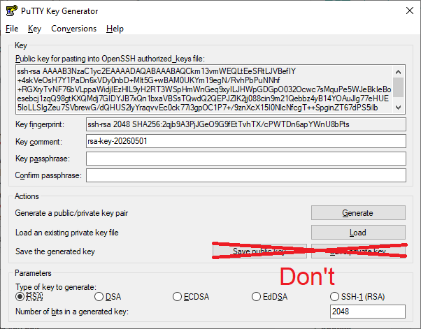
Task: Click the Generate button
Action: [x=358, y=213]
